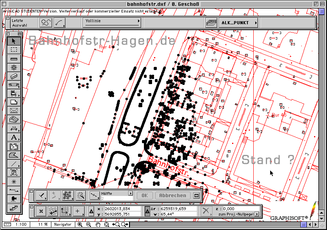Toggle the relative delta for radius/angle
The image size is (327, 230).
coord(147,211)
